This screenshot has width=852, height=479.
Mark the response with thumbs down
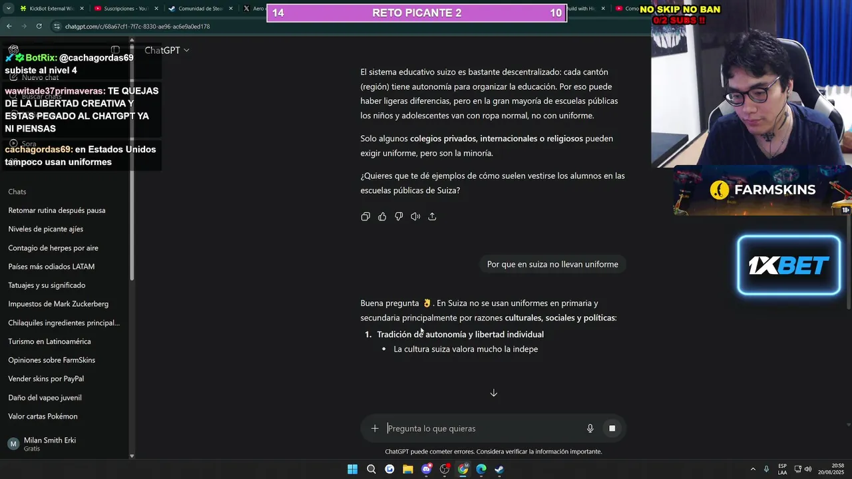pyautogui.click(x=399, y=216)
